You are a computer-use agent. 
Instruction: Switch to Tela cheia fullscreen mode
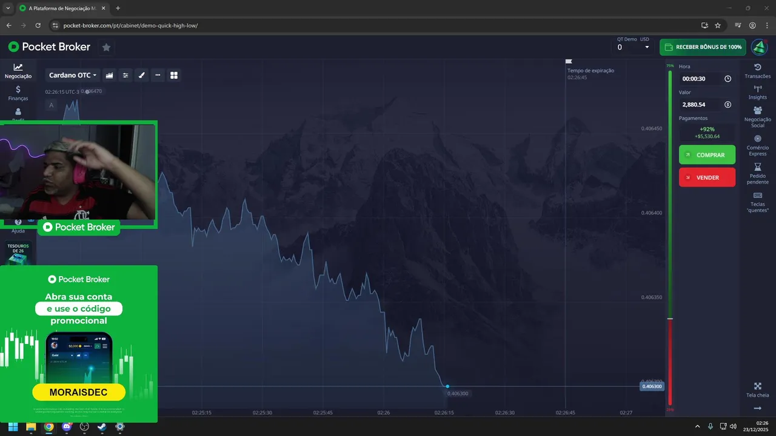757,390
